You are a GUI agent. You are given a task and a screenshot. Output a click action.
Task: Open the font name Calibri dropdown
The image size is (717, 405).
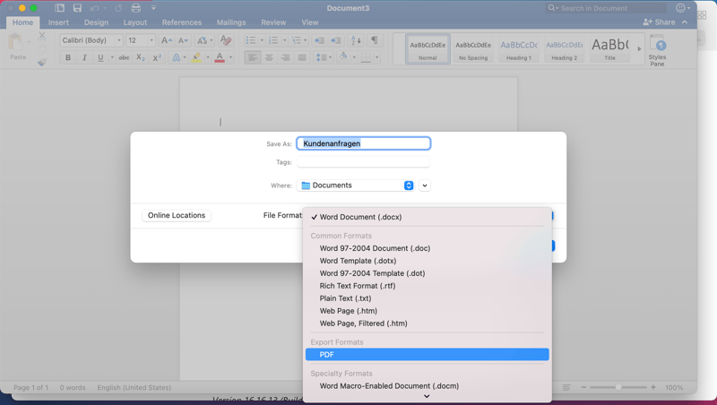point(91,40)
